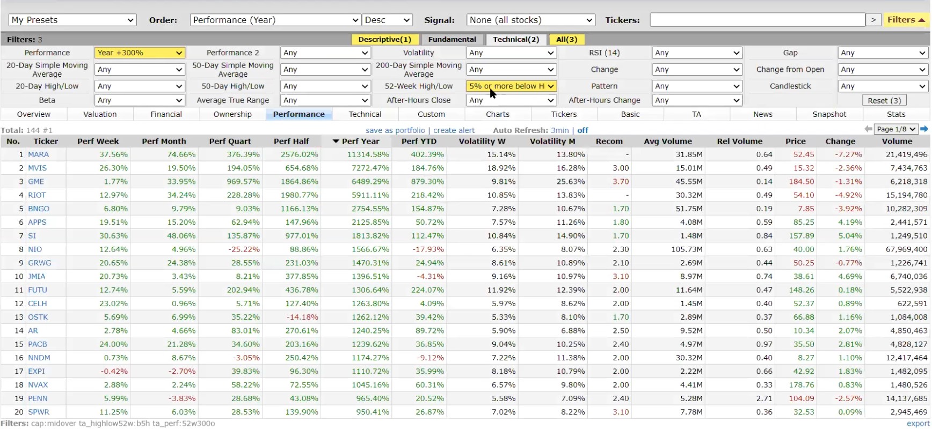Open the FUTU ticker link

(x=38, y=290)
